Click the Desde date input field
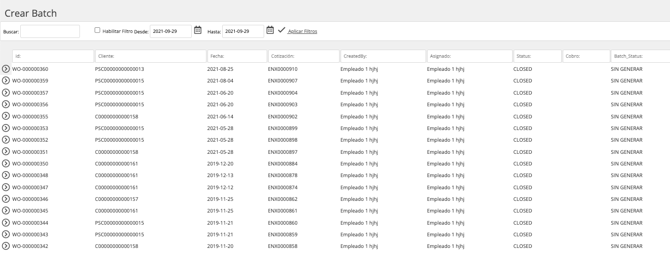Image resolution: width=670 pixels, height=253 pixels. click(171, 31)
